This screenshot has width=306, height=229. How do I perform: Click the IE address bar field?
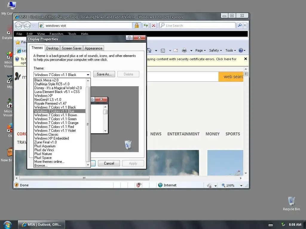pos(85,26)
